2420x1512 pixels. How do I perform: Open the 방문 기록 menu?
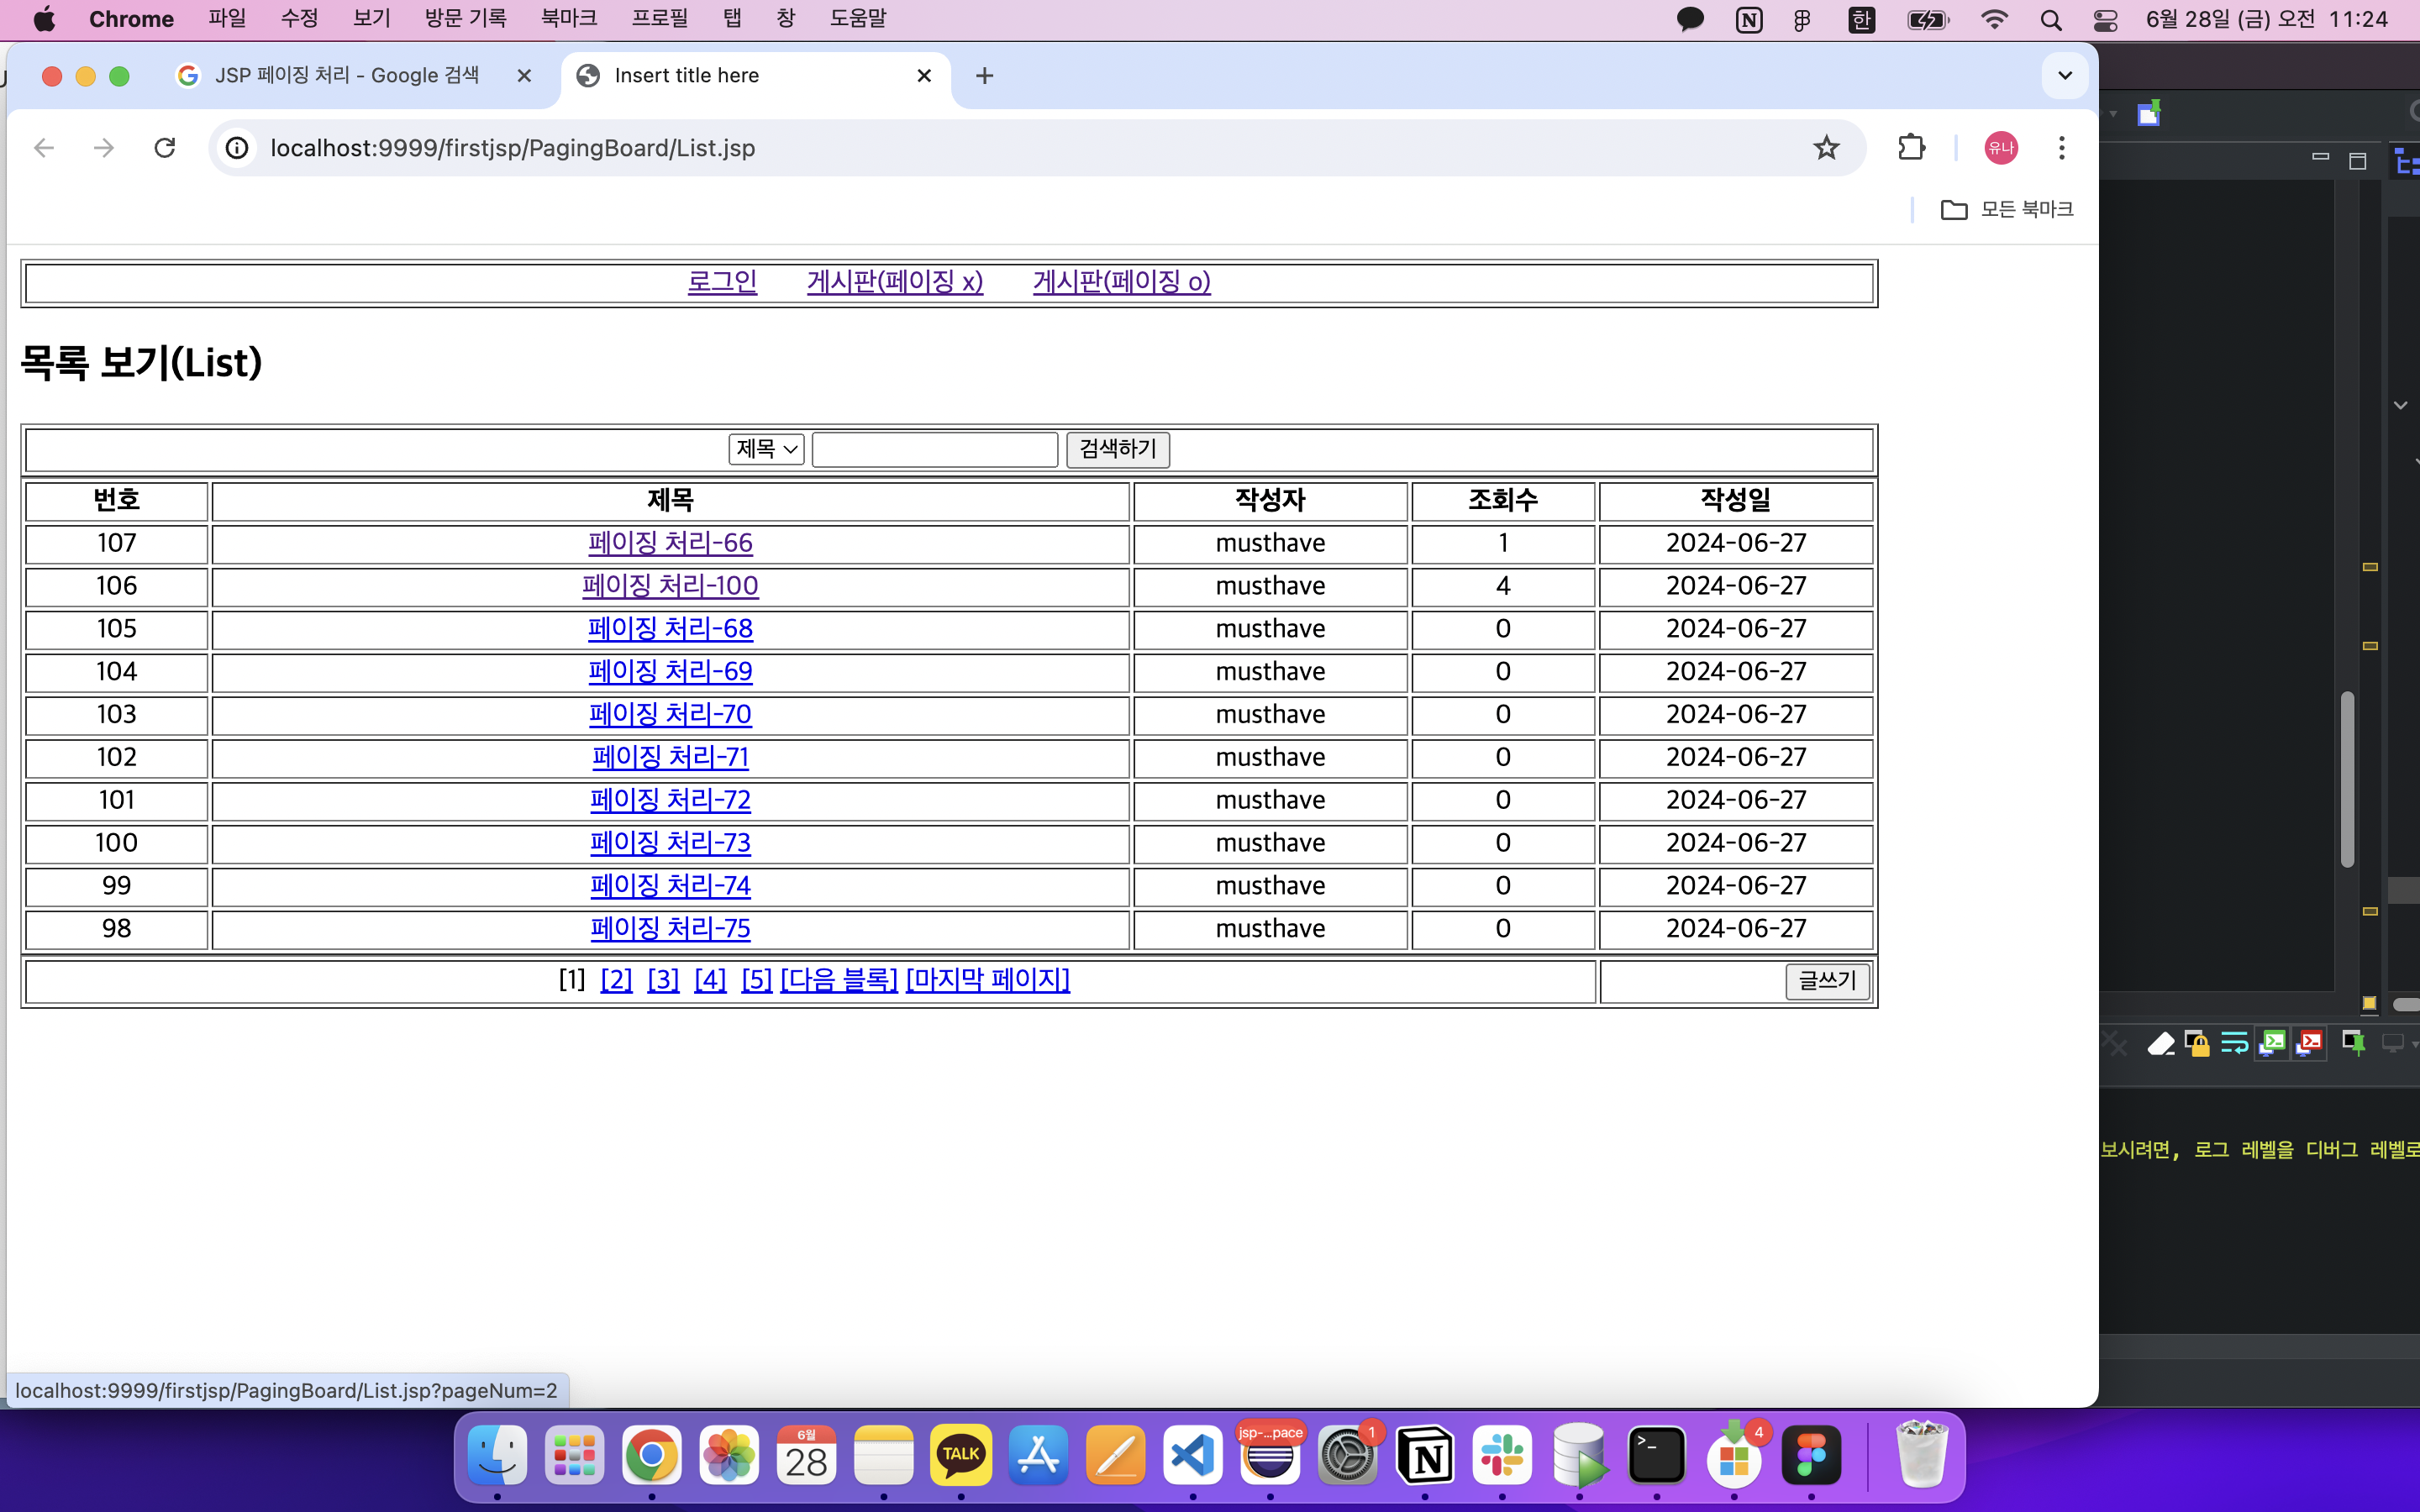tap(465, 19)
